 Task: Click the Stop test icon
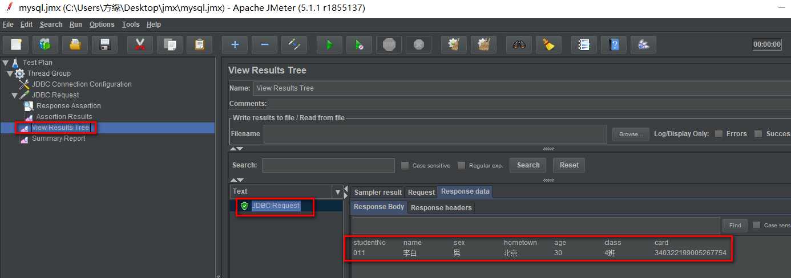389,44
